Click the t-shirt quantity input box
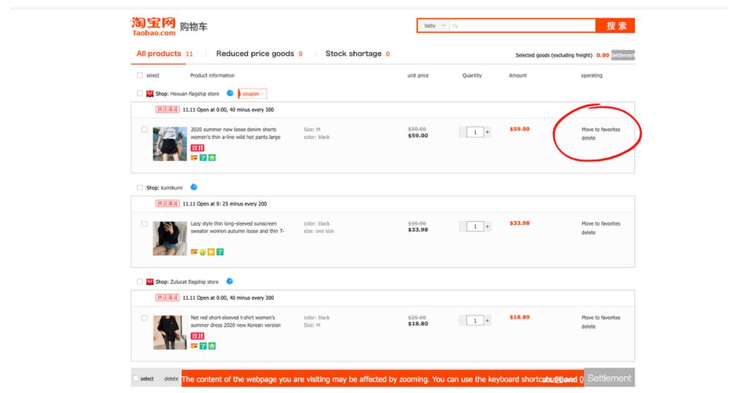This screenshot has height=393, width=745. [475, 320]
